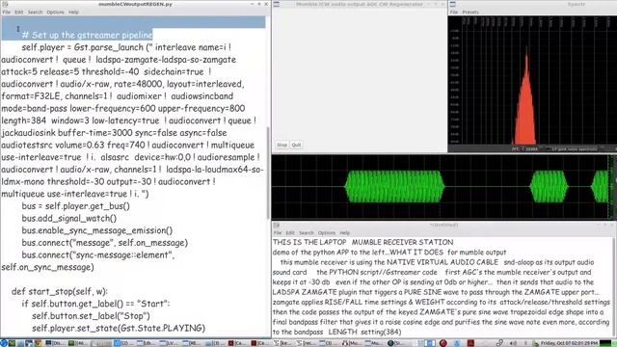617x347 pixels.
Task: Open the workspace pager in the taskbar
Action: 426,343
